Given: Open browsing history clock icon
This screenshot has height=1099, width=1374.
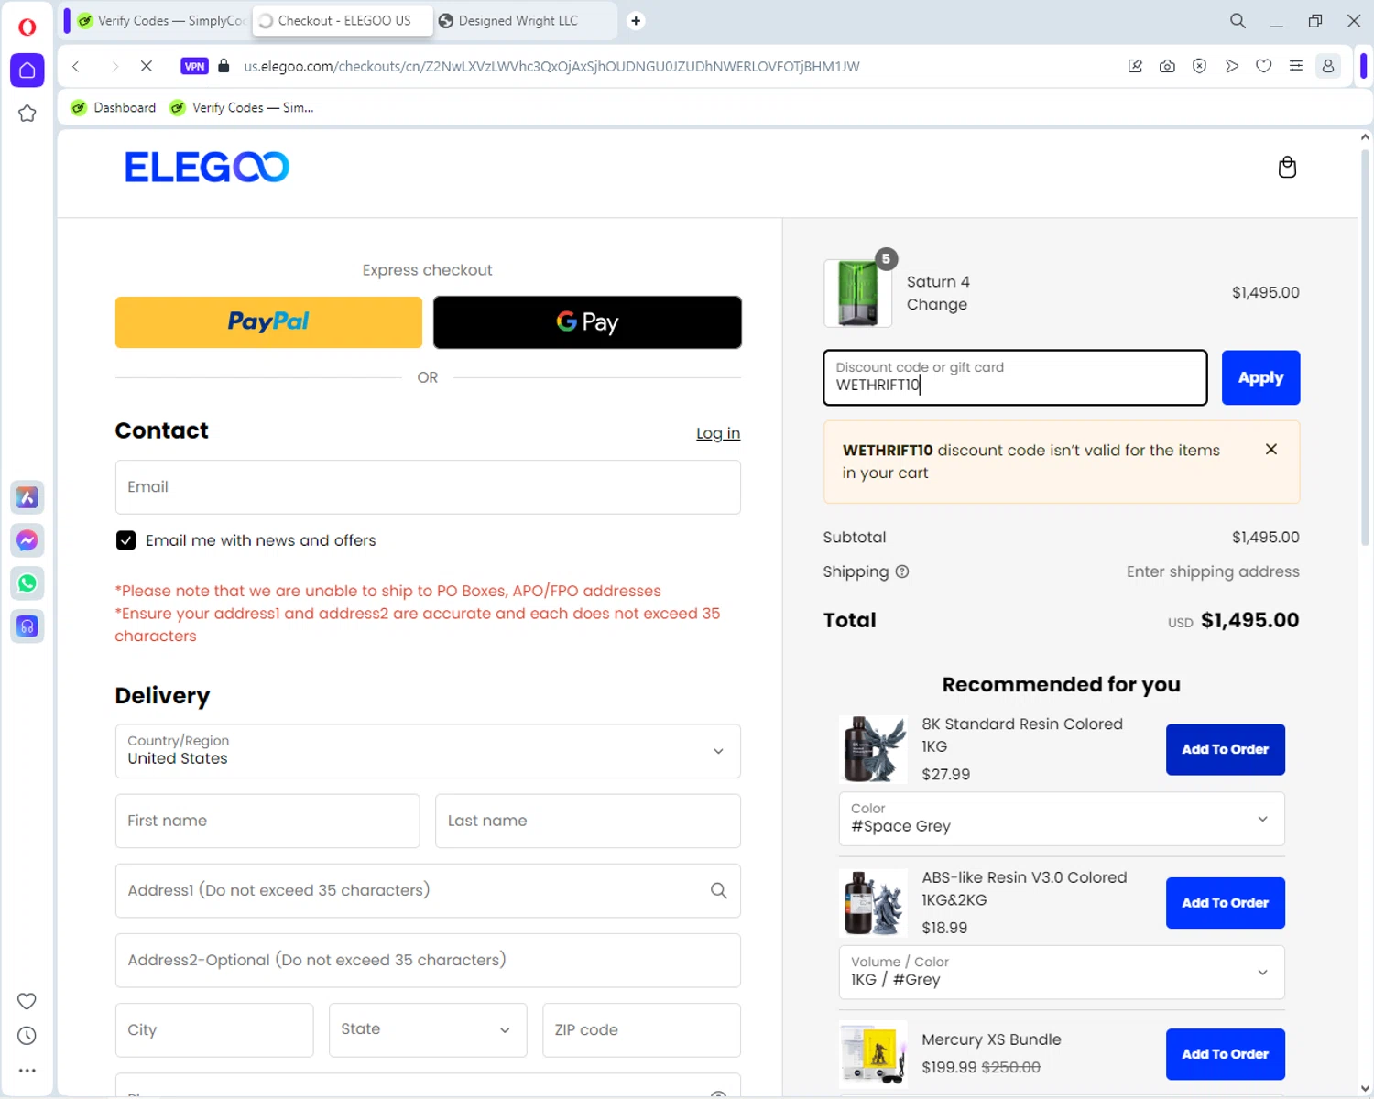Looking at the screenshot, I should click(x=27, y=1036).
